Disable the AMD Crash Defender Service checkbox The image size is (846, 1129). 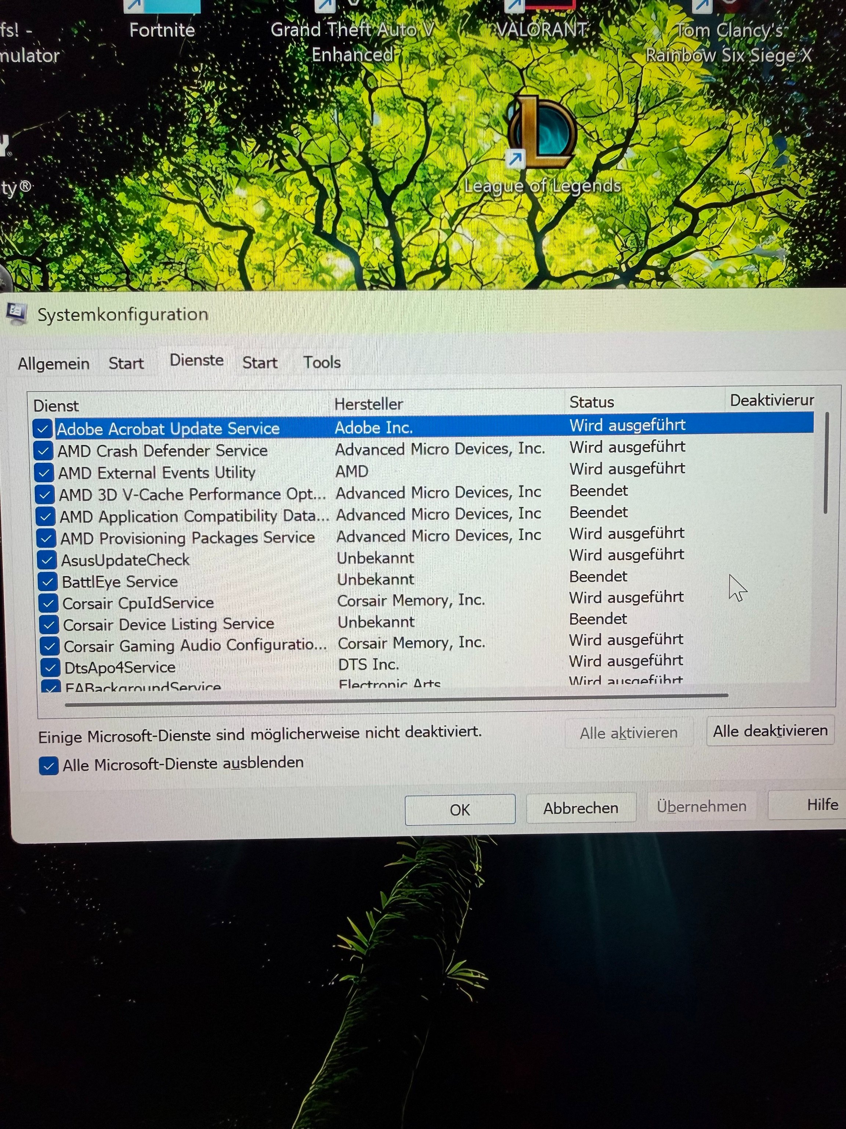coord(43,451)
